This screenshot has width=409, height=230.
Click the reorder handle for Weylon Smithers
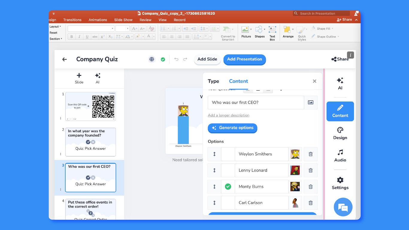(214, 154)
